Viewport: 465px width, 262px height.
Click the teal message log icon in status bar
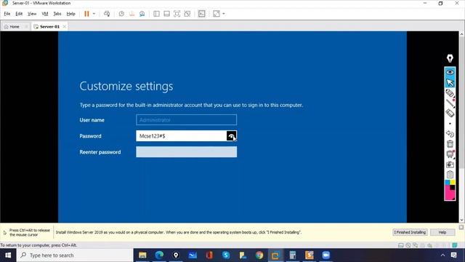[x=454, y=245]
